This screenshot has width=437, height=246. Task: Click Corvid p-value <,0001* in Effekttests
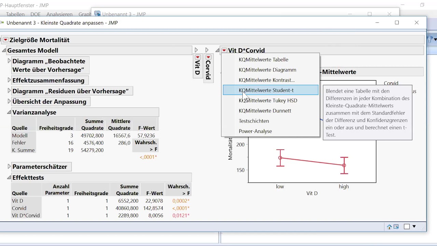(181, 208)
